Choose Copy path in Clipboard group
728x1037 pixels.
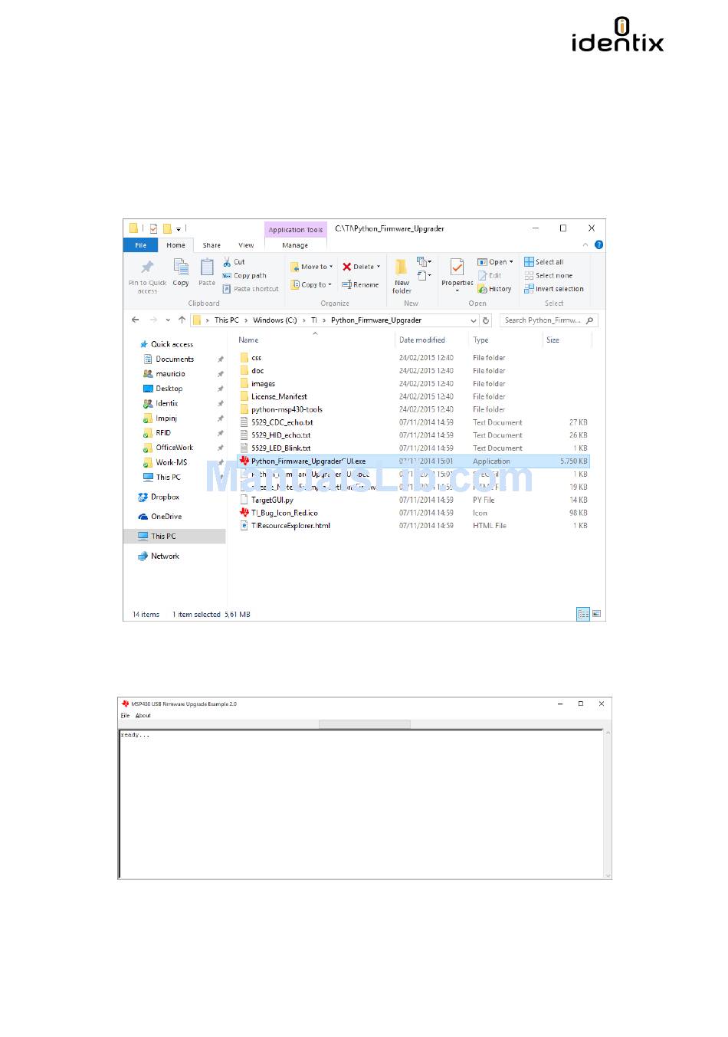(244, 276)
